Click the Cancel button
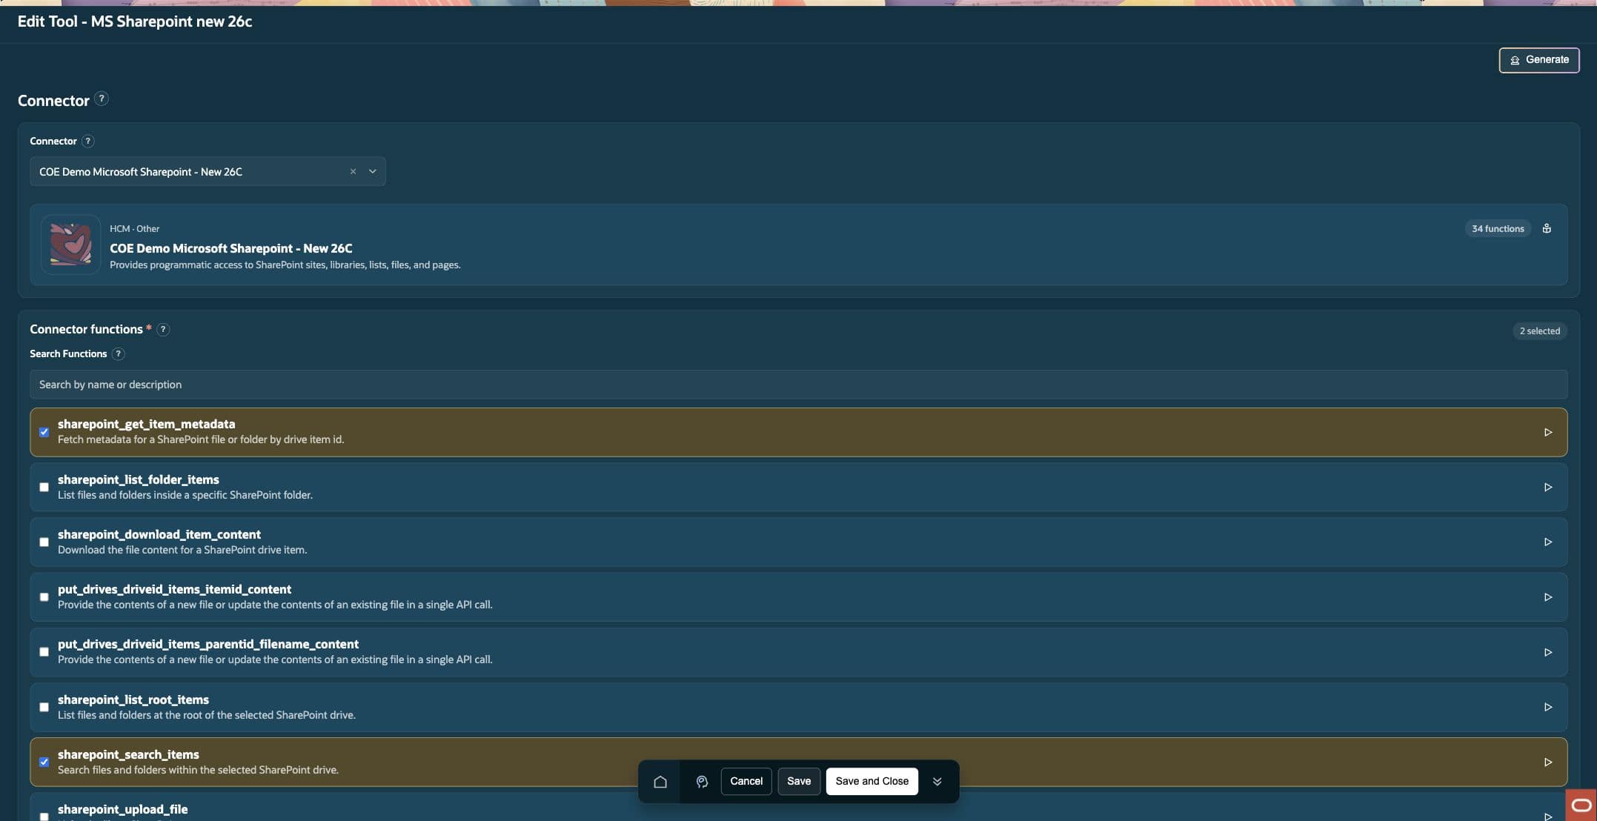Image resolution: width=1597 pixels, height=821 pixels. (746, 781)
